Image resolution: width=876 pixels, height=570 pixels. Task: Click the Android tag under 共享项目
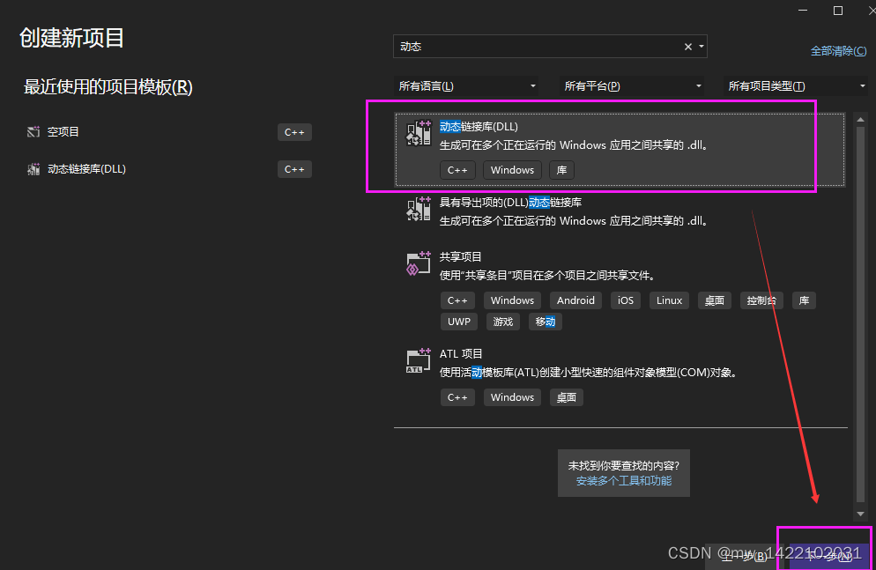pyautogui.click(x=575, y=300)
